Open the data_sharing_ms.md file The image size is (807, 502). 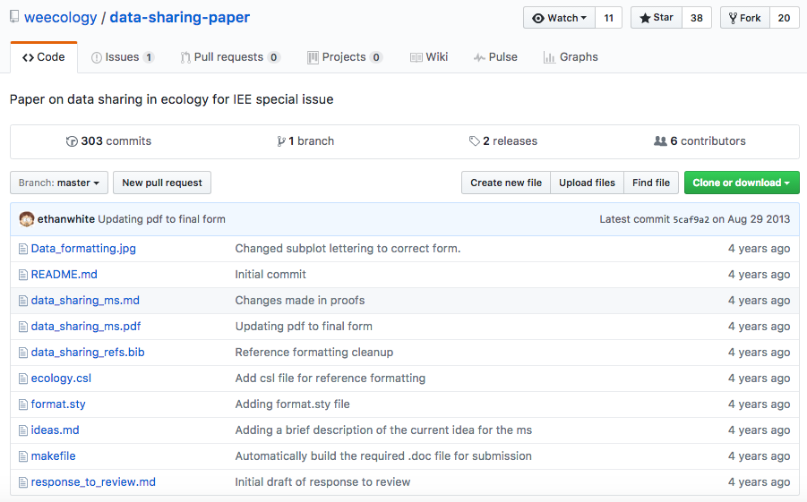pos(85,301)
